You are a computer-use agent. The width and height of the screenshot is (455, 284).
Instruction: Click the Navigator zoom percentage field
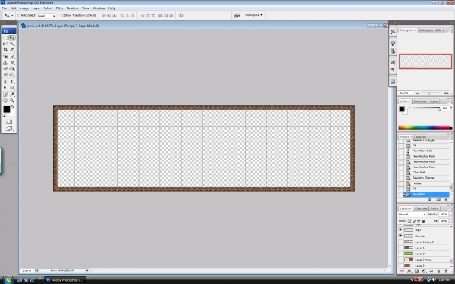coord(406,93)
